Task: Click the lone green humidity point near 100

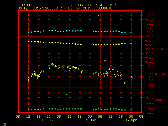Action: (67, 94)
